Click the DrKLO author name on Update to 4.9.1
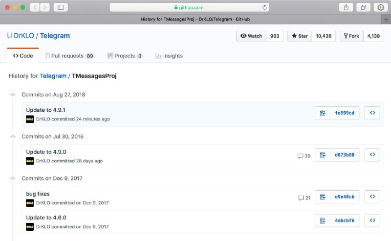Viewport: 391px width, 241px height. [x=43, y=119]
